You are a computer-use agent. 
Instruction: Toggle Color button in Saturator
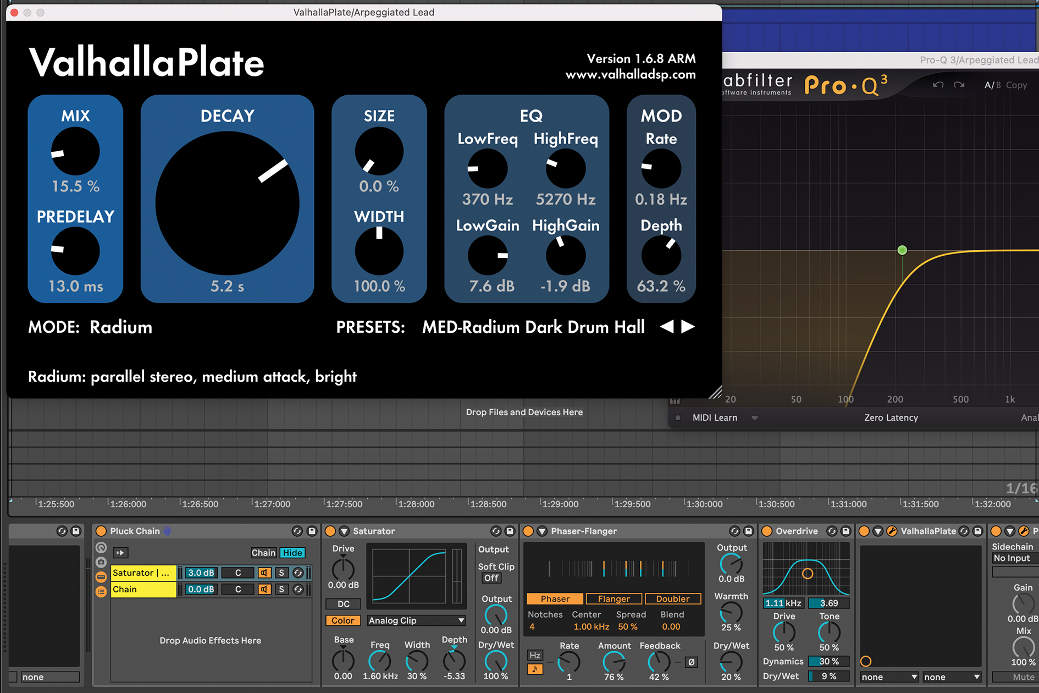(343, 620)
